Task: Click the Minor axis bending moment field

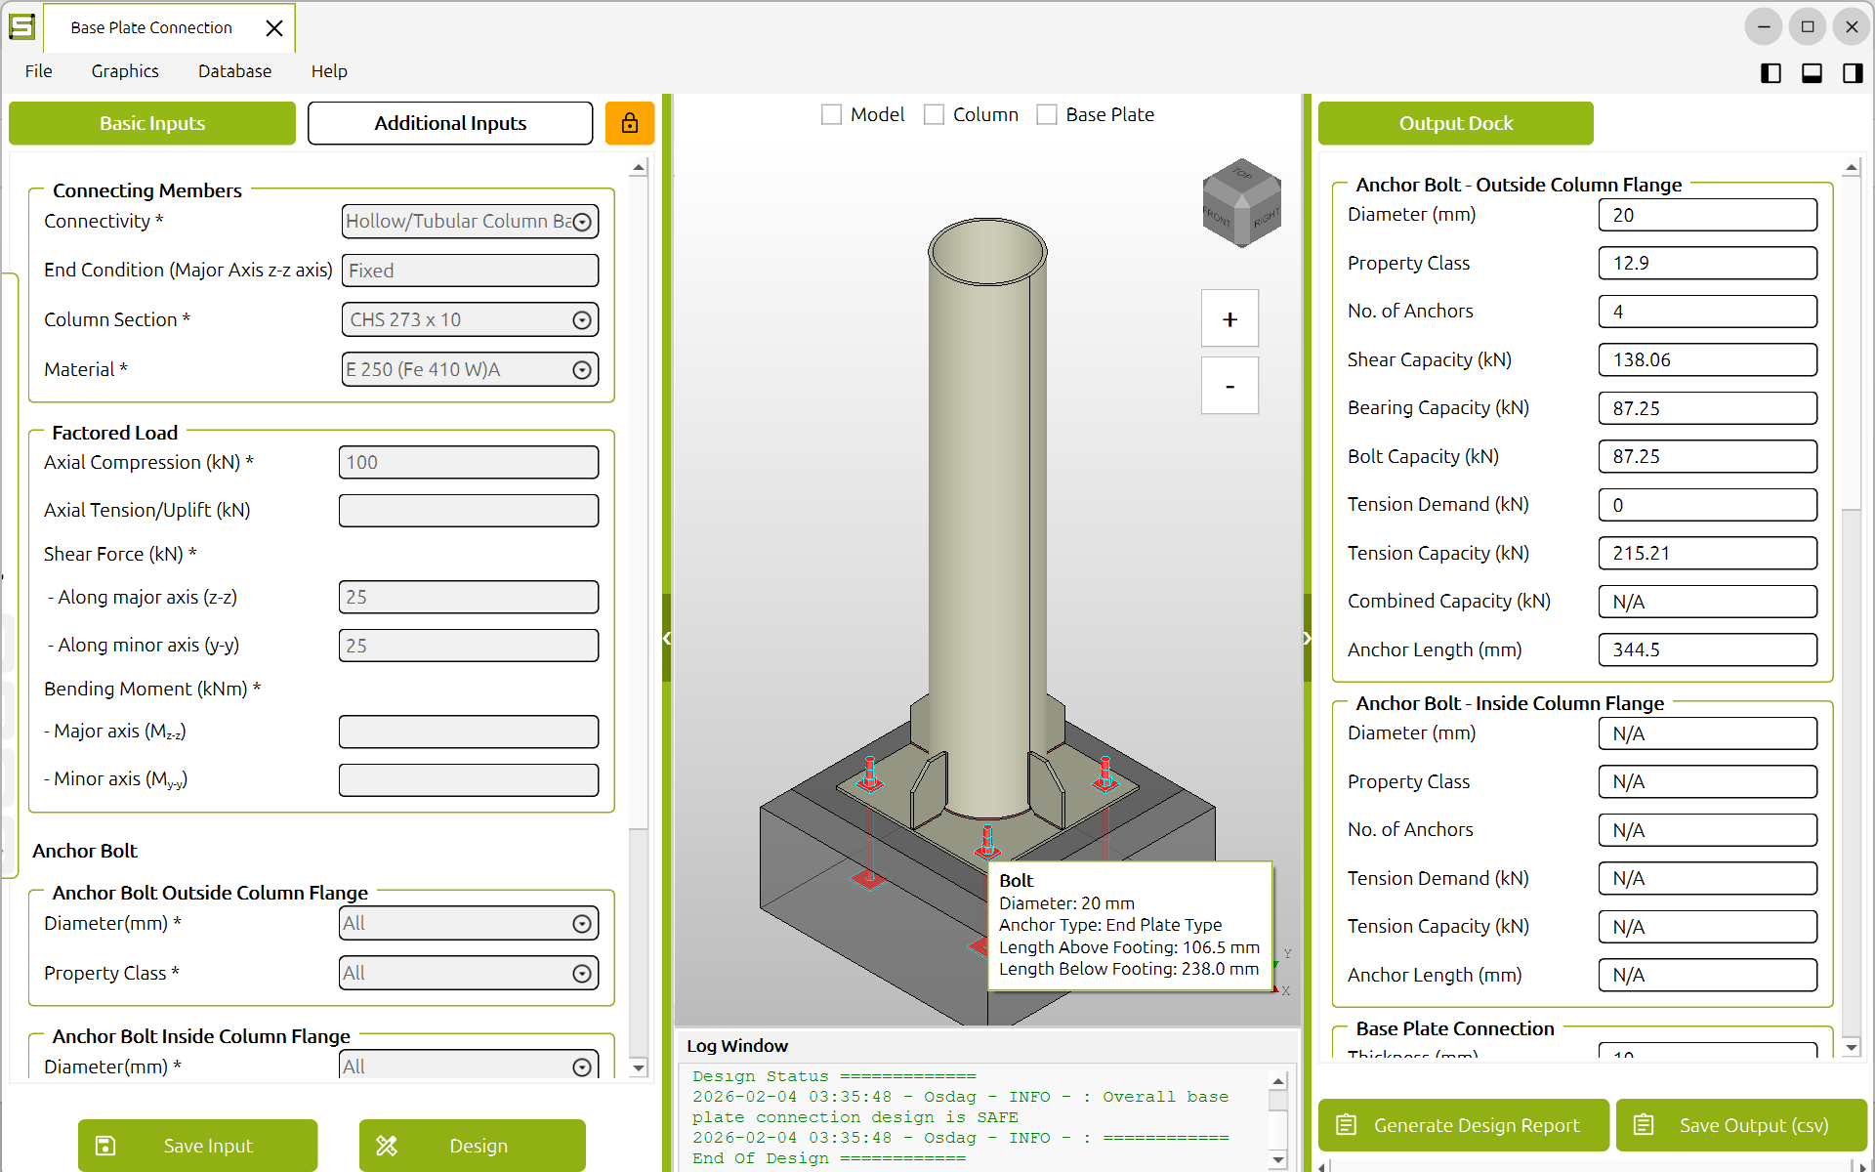Action: 469,779
